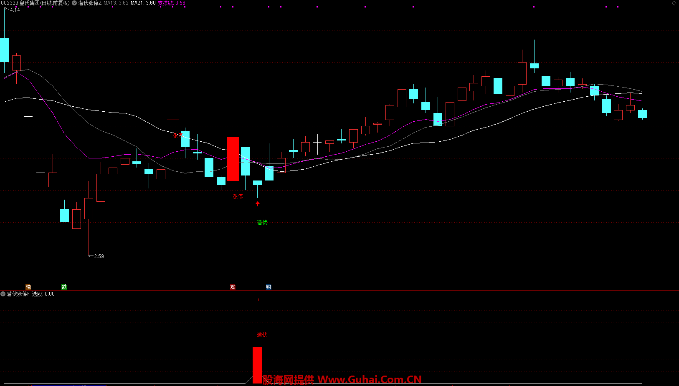Screen dimensions: 679x386
Task: Click the red 潜伏 signal bar in sub-chart
Action: [257, 365]
